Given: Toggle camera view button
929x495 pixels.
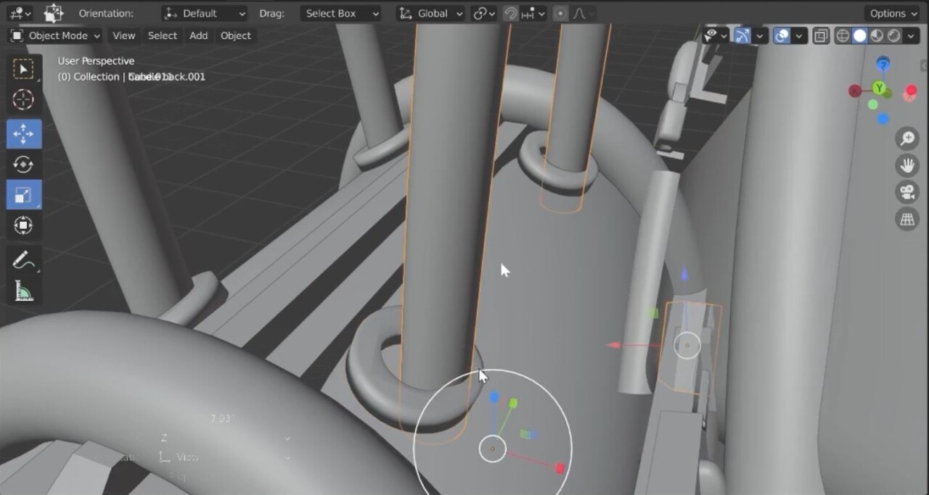Looking at the screenshot, I should 907,192.
